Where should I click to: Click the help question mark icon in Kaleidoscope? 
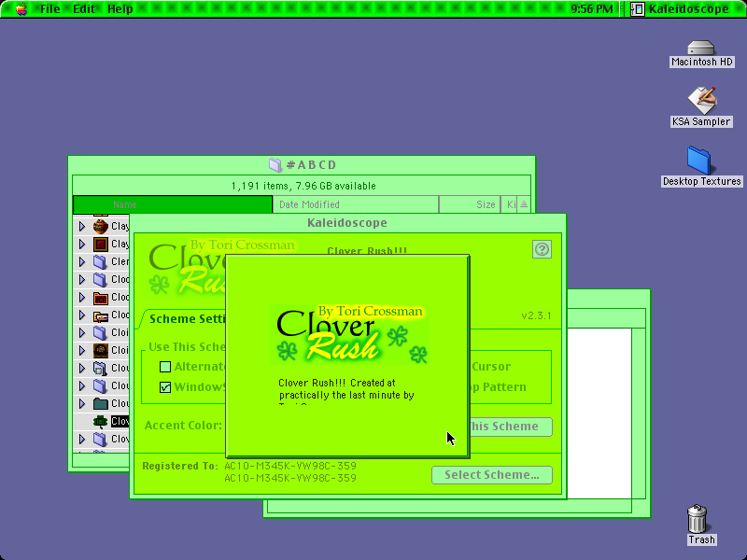coord(542,249)
